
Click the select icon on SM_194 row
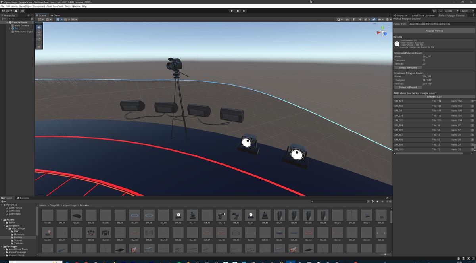(x=472, y=125)
